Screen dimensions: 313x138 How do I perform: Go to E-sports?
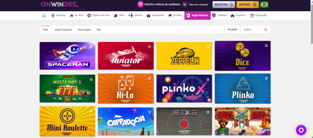pos(238,15)
